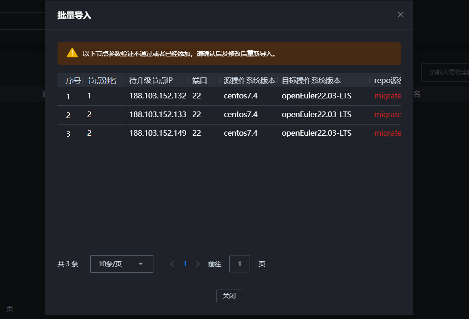
Task: Click the 目标操作系统版本 column header
Action: point(311,80)
